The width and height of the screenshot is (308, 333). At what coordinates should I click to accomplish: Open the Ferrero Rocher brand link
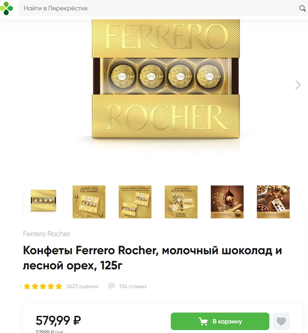tap(46, 234)
